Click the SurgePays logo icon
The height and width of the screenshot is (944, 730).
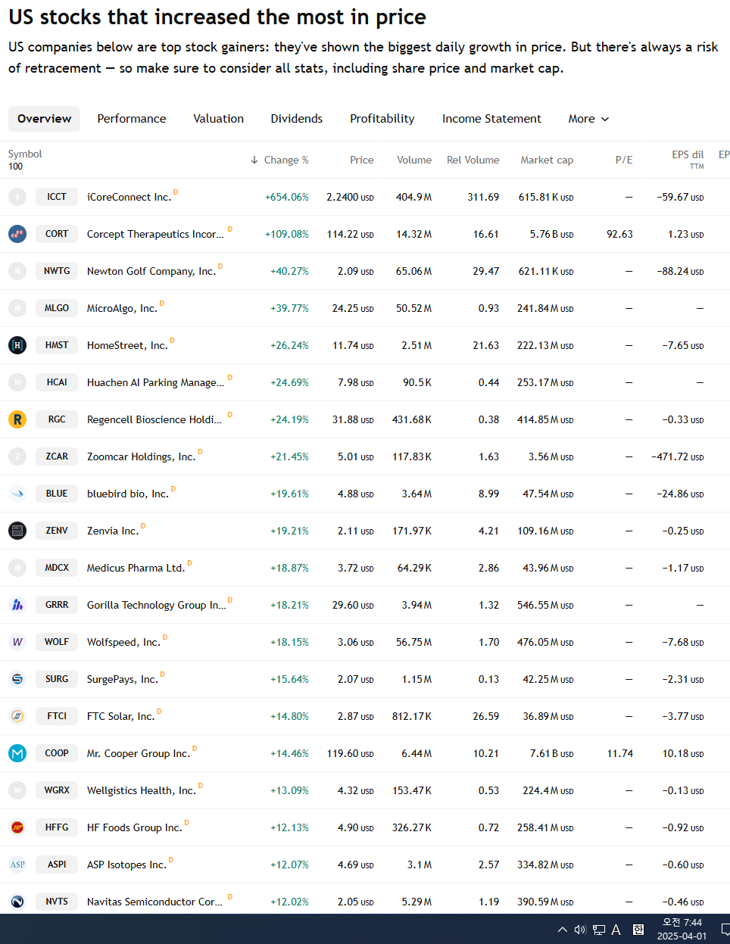tap(17, 679)
